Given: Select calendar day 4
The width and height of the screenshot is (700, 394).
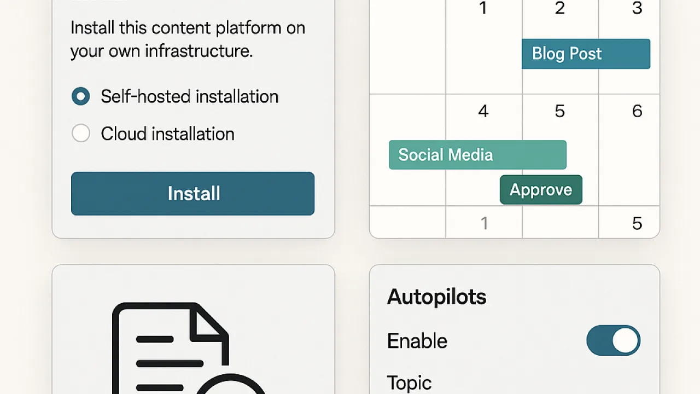Looking at the screenshot, I should [483, 112].
